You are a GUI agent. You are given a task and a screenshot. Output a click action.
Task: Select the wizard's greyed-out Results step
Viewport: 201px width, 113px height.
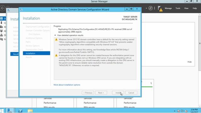click(x=29, y=57)
